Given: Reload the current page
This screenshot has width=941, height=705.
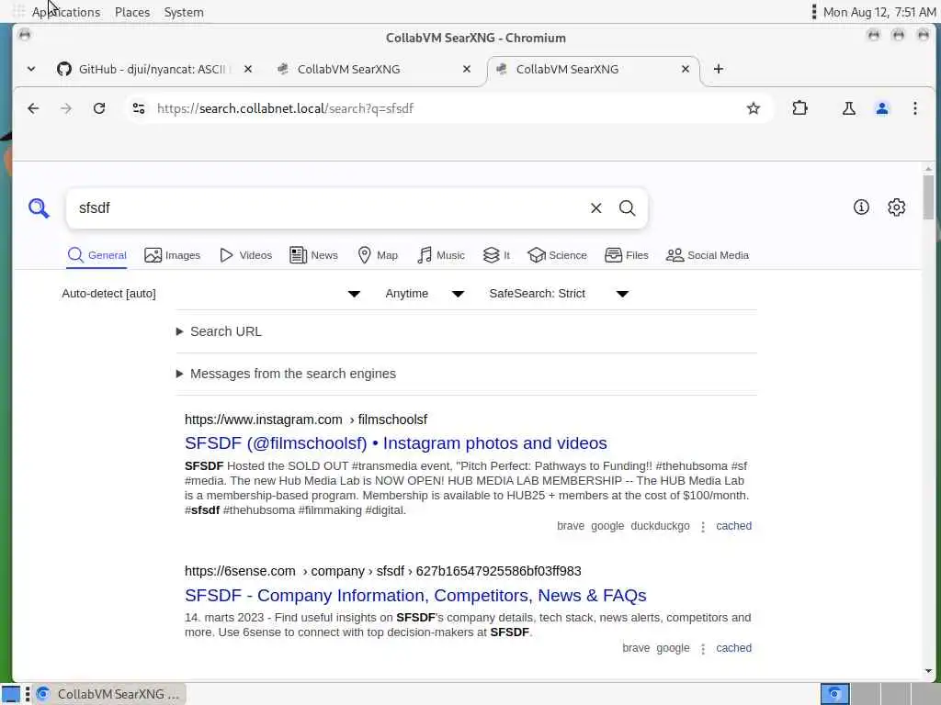Looking at the screenshot, I should click(99, 108).
